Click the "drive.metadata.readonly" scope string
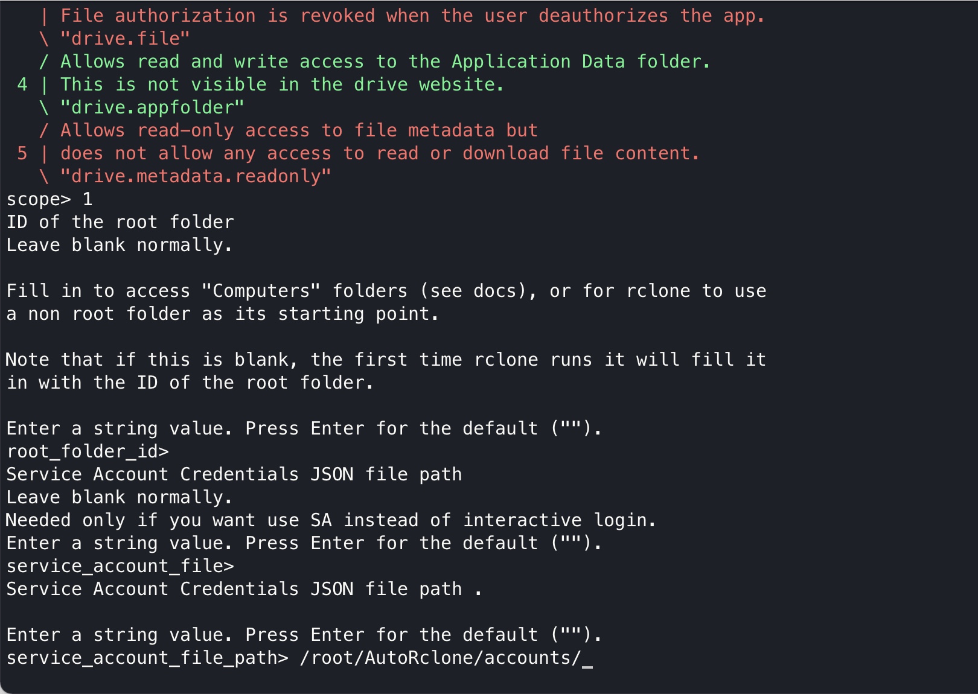The height and width of the screenshot is (694, 978). tap(196, 177)
